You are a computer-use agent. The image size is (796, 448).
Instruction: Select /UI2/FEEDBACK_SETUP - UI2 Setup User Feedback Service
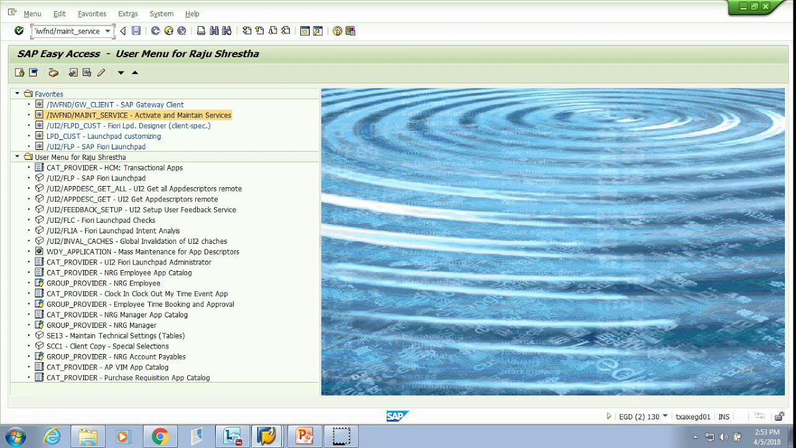tap(141, 210)
